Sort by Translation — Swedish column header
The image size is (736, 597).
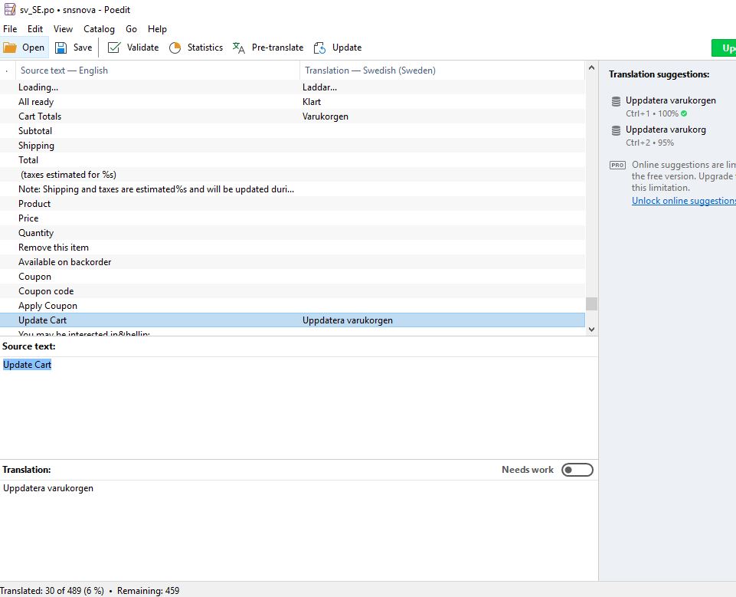(x=370, y=71)
